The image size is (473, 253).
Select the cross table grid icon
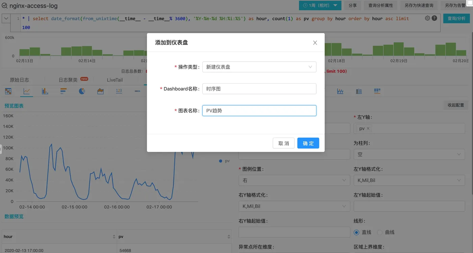coord(377,91)
